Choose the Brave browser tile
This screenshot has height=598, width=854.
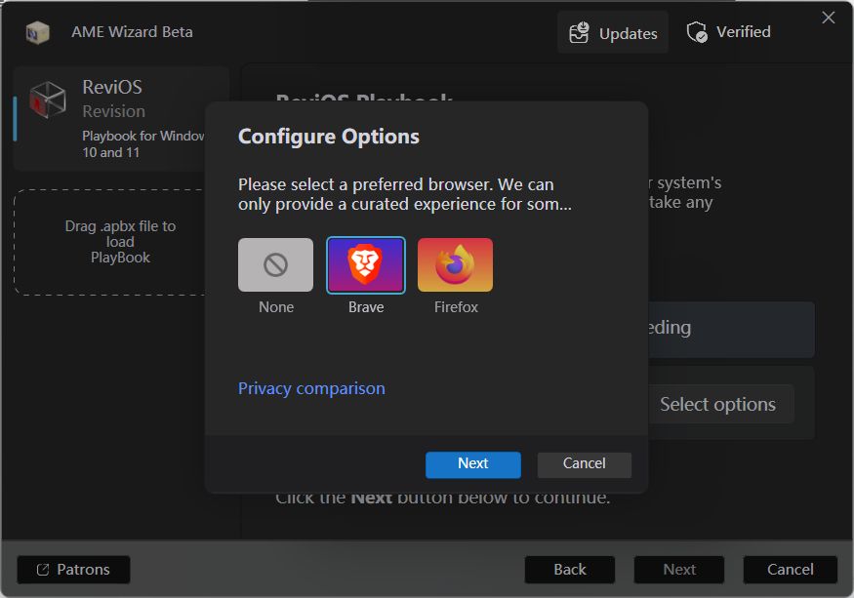coord(365,264)
